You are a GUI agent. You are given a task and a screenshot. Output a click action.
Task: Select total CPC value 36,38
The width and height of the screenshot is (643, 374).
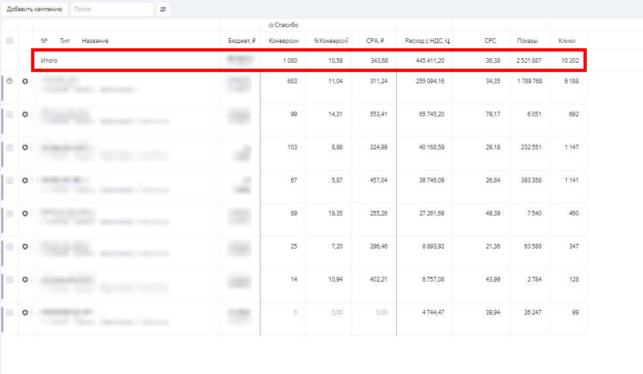[x=493, y=60]
